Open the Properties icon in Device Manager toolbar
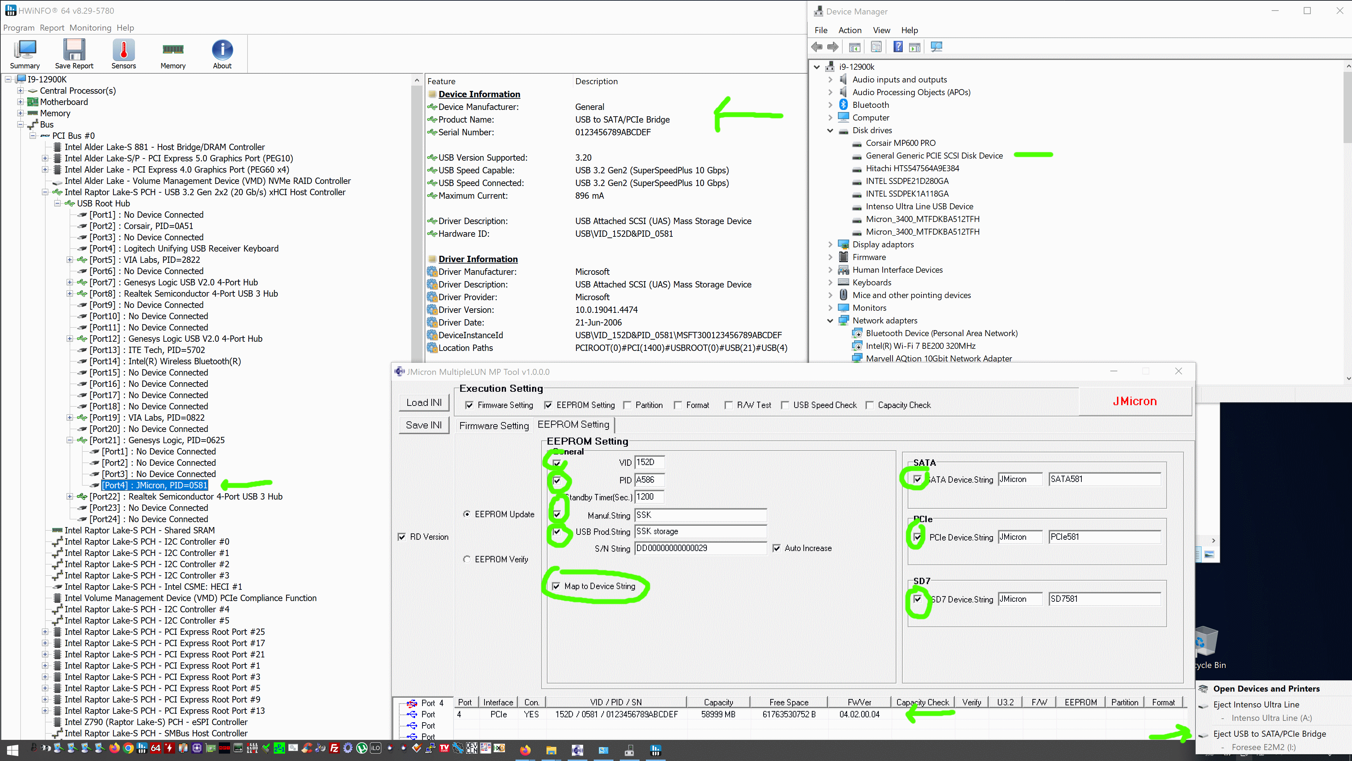The width and height of the screenshot is (1352, 761). point(876,47)
